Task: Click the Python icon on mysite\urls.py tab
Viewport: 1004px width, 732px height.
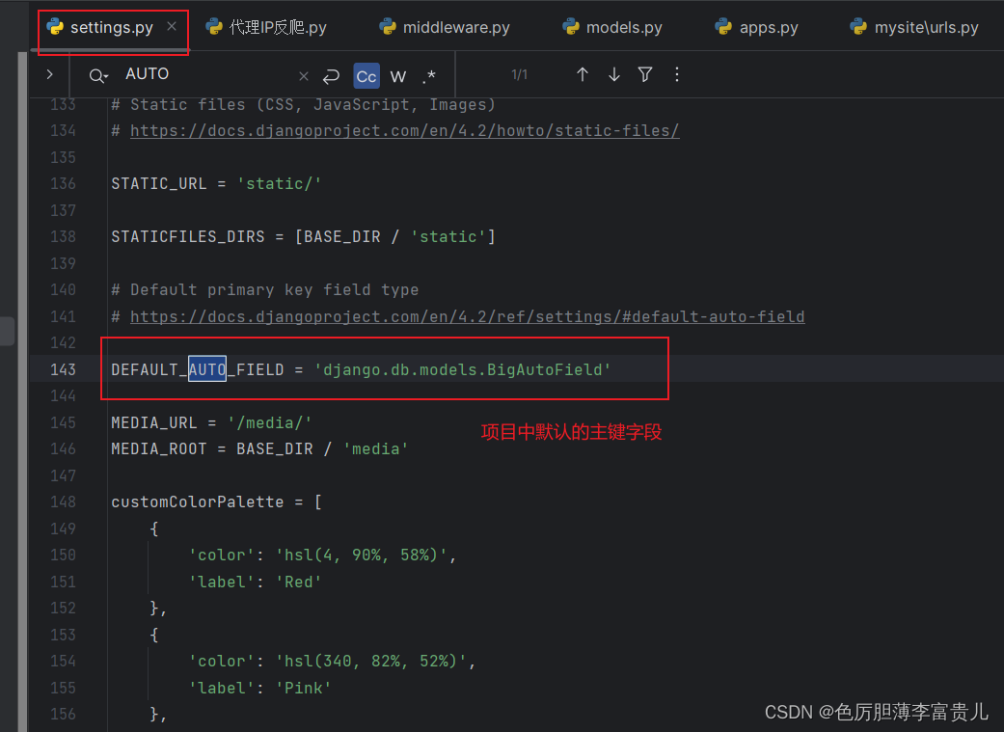Action: 857,27
